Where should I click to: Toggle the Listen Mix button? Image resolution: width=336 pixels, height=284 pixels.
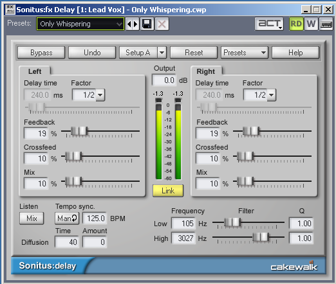point(32,218)
